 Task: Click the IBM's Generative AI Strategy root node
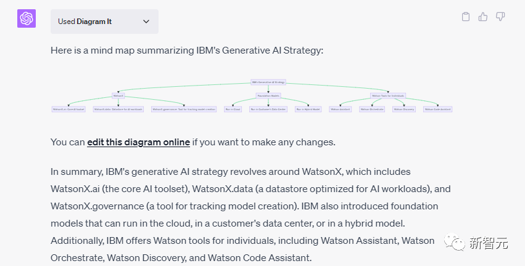click(268, 82)
